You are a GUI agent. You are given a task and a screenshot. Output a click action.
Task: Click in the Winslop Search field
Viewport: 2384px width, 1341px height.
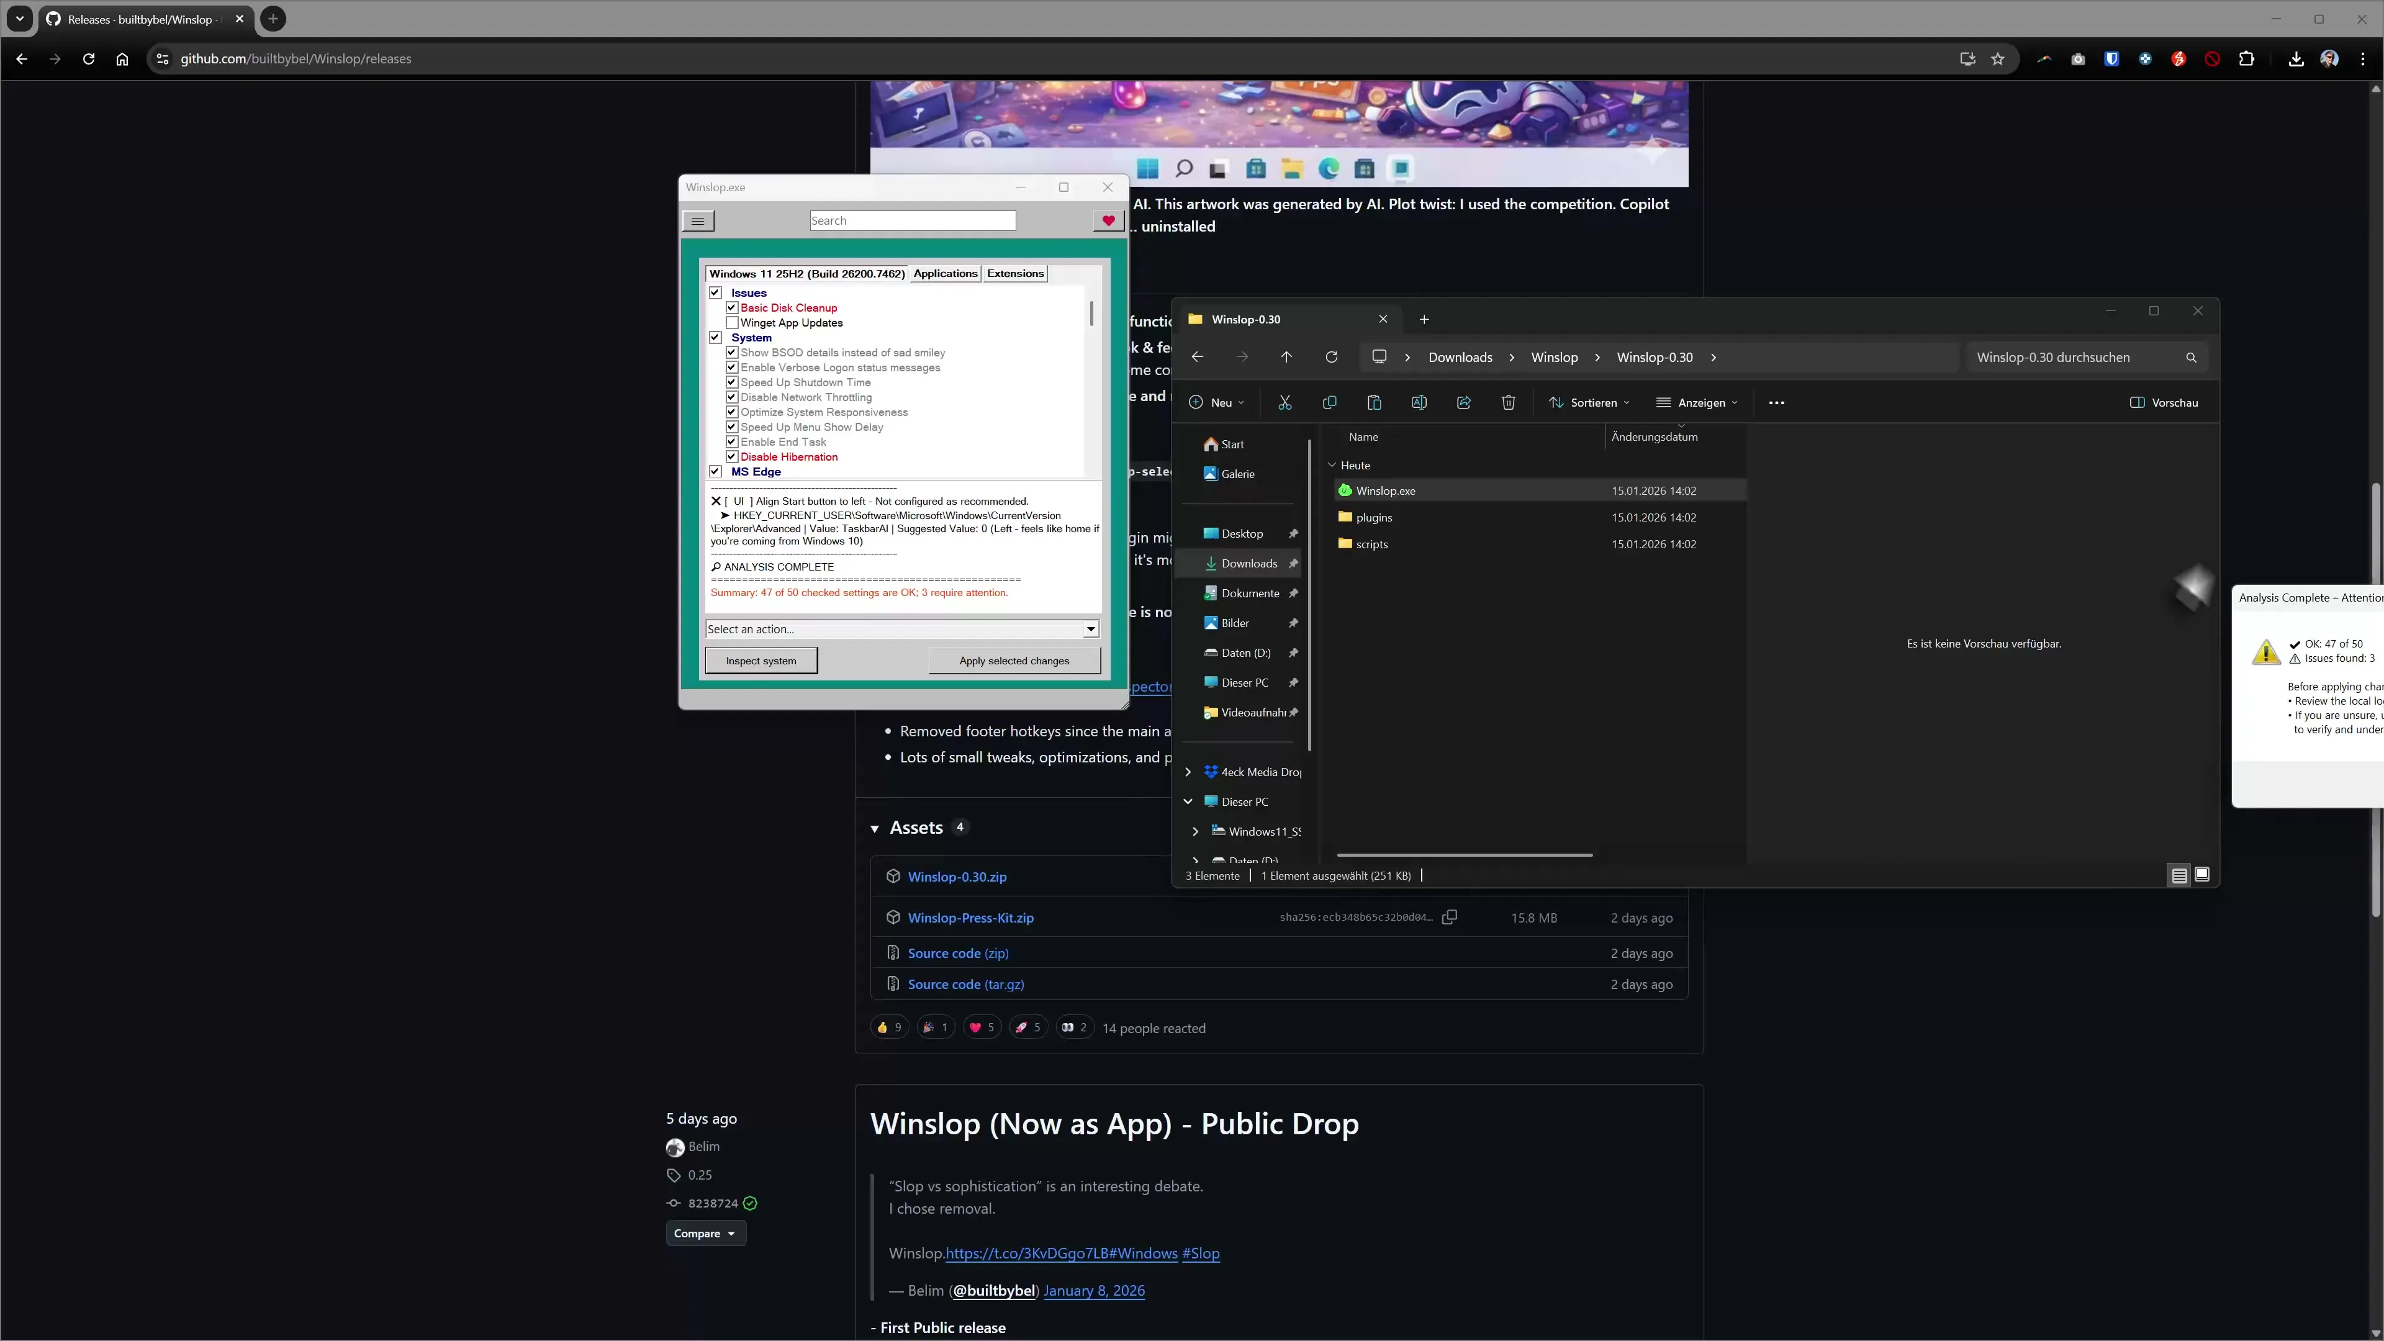tap(913, 220)
